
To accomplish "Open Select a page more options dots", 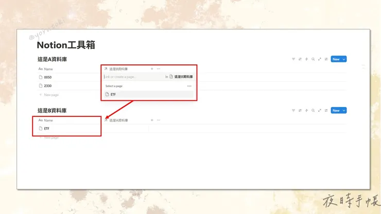I will coord(189,86).
